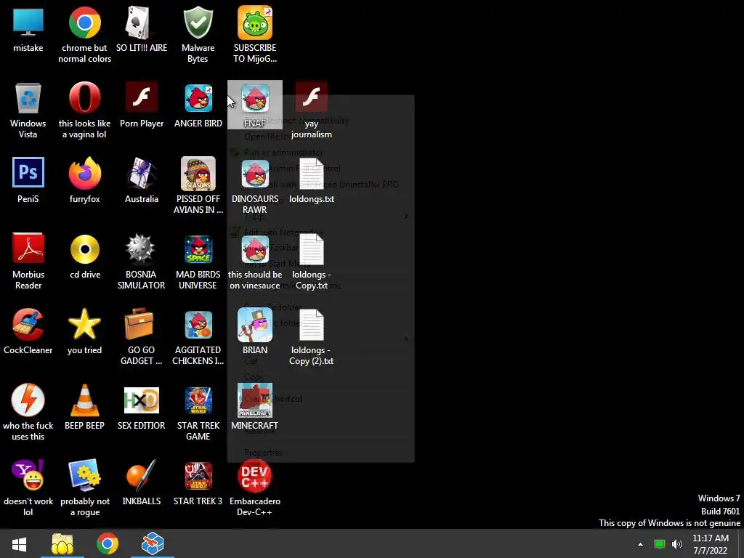Open the blue cubes taskbar app
The height and width of the screenshot is (558, 744).
(153, 543)
